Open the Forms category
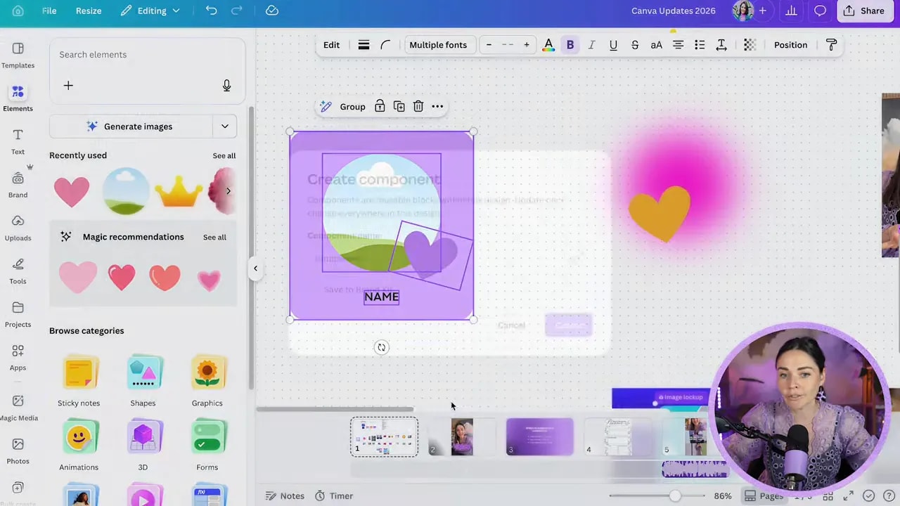 tap(207, 446)
